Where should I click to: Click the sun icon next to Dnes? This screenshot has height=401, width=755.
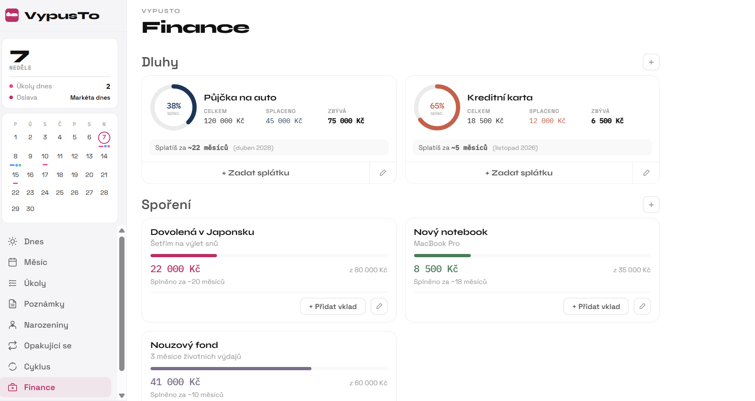click(13, 242)
